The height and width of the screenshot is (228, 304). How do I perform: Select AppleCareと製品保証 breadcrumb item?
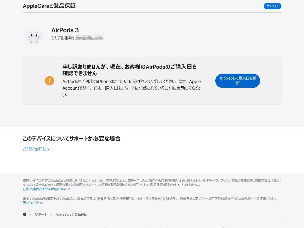tap(71, 214)
